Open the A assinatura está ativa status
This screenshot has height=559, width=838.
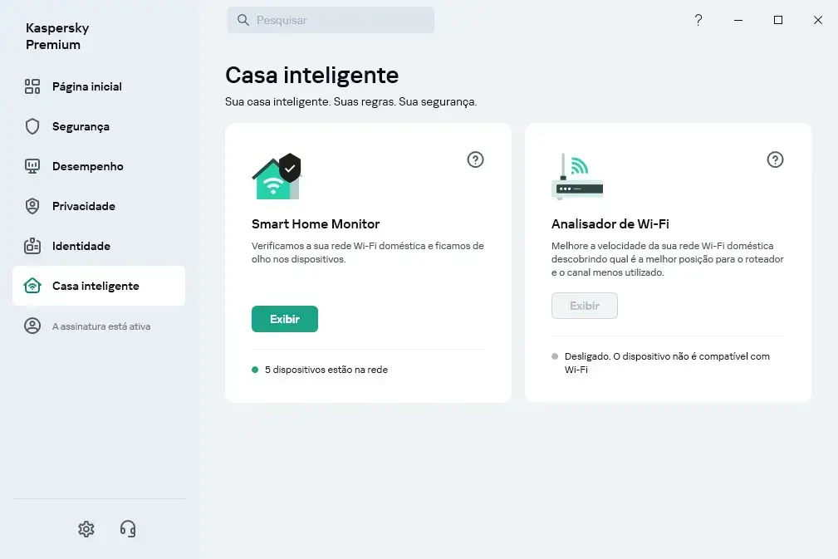point(100,326)
